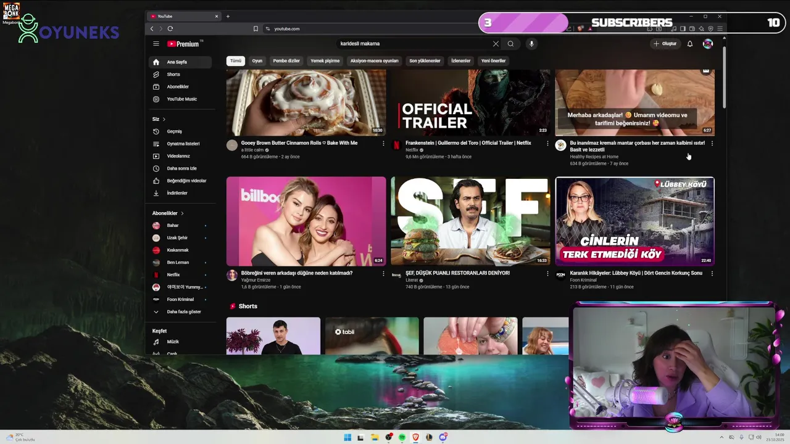
Task: Open the Windows Start menu
Action: click(x=347, y=437)
